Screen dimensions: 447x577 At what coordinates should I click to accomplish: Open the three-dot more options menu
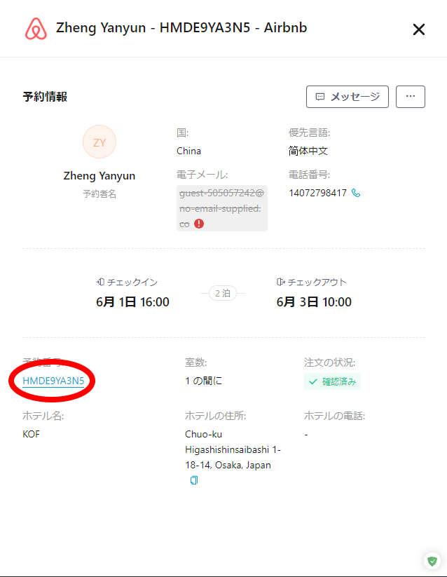[x=411, y=97]
